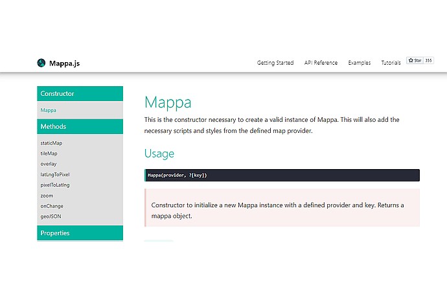Open the staticMap method docs
447x298 pixels.
tap(51, 143)
